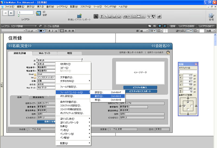The width and height of the screenshot is (217, 148).
Task: Open the line color swatch
Action: pyautogui.click(x=153, y=31)
